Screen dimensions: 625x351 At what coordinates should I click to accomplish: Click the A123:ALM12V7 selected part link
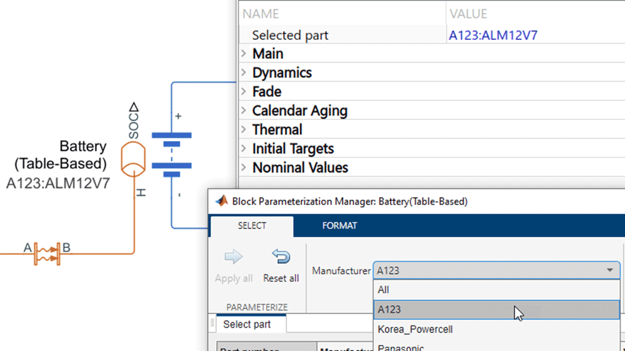point(493,35)
